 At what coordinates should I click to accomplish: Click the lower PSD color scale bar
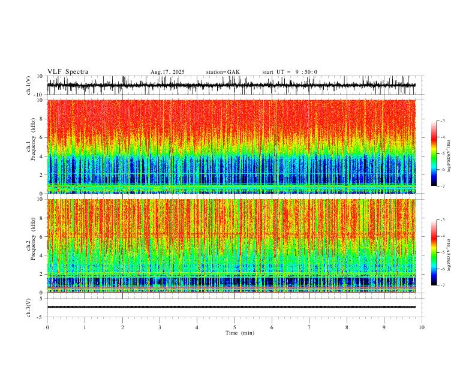[x=434, y=252]
